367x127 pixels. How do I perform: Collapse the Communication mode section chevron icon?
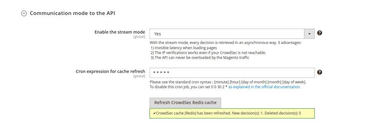(x=24, y=13)
